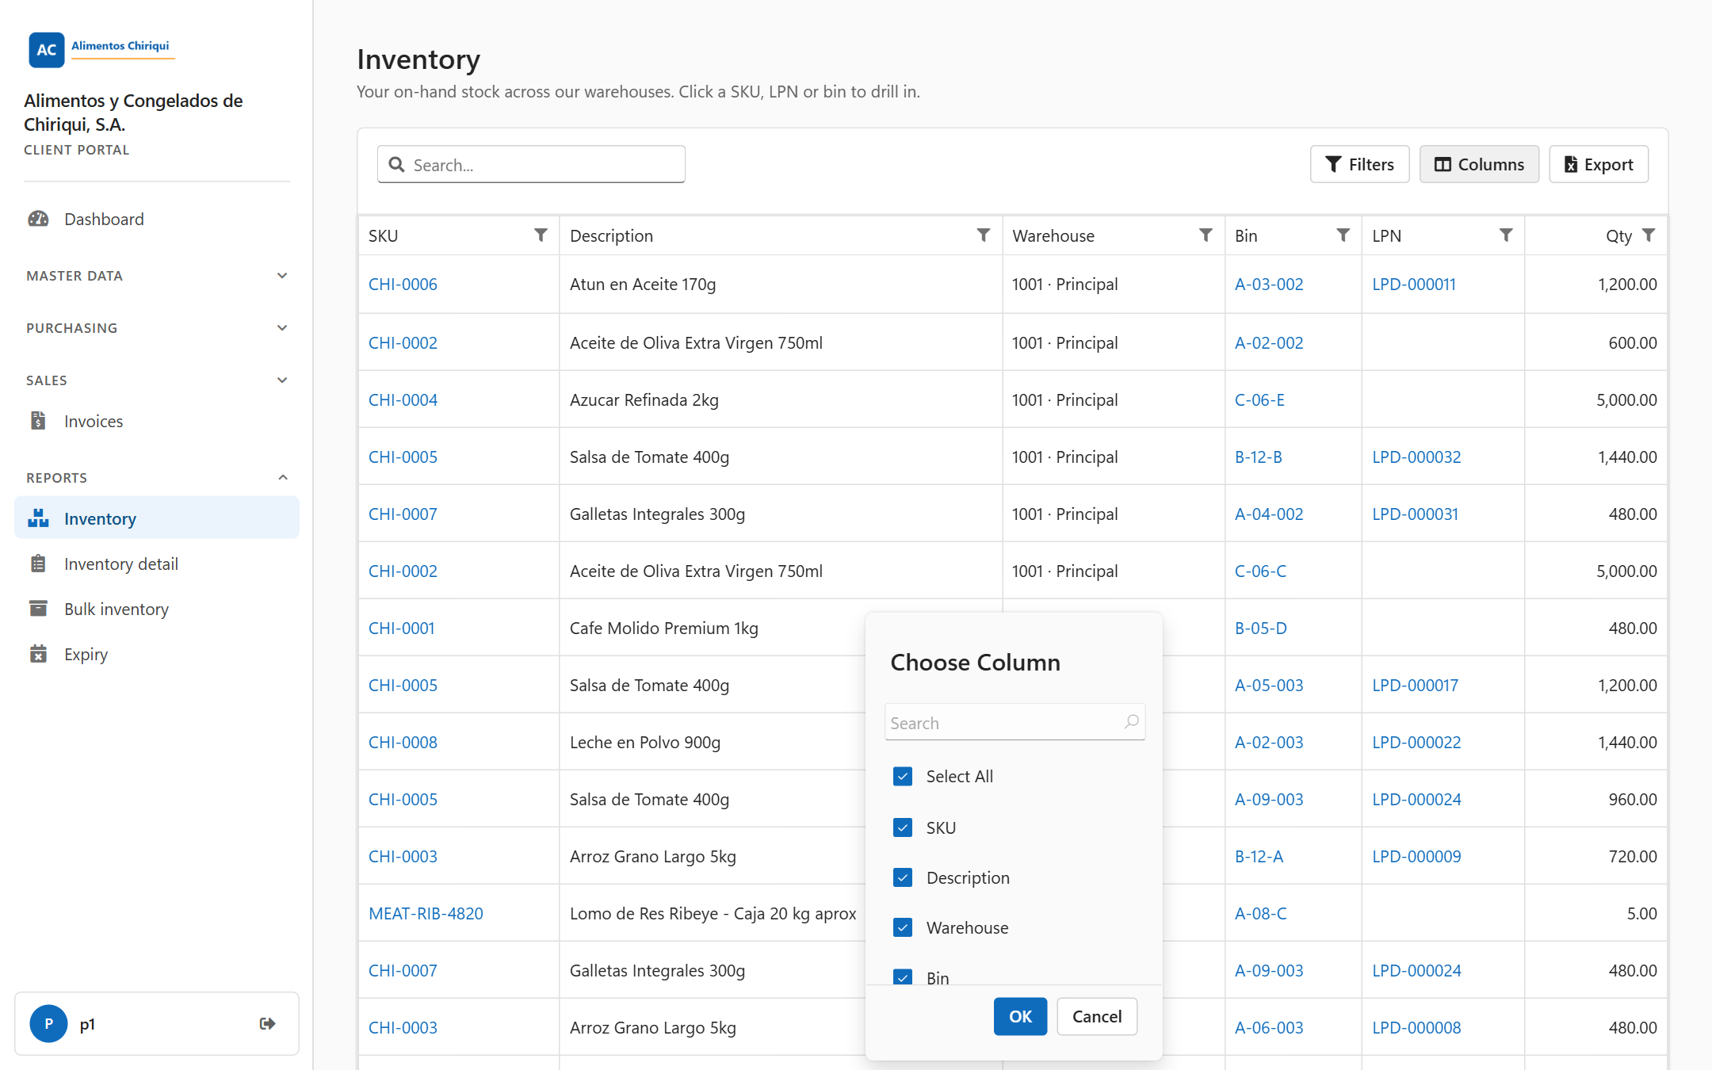Click the main inventory Search box
This screenshot has height=1070, width=1712.
(531, 164)
